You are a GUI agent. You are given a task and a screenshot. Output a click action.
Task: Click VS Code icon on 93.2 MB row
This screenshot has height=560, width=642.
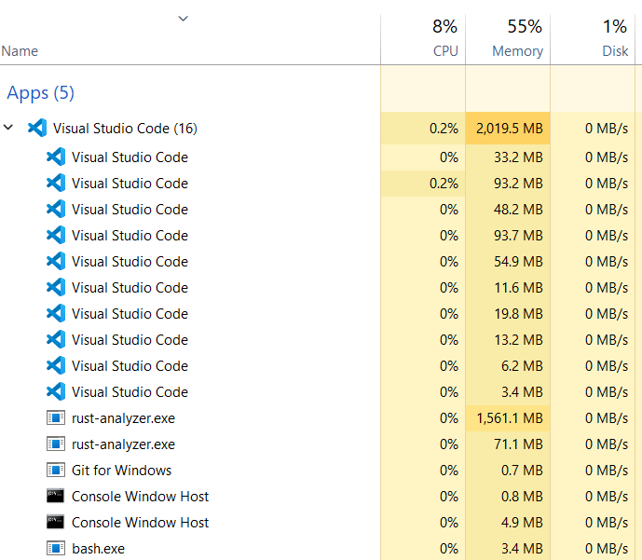pos(56,183)
